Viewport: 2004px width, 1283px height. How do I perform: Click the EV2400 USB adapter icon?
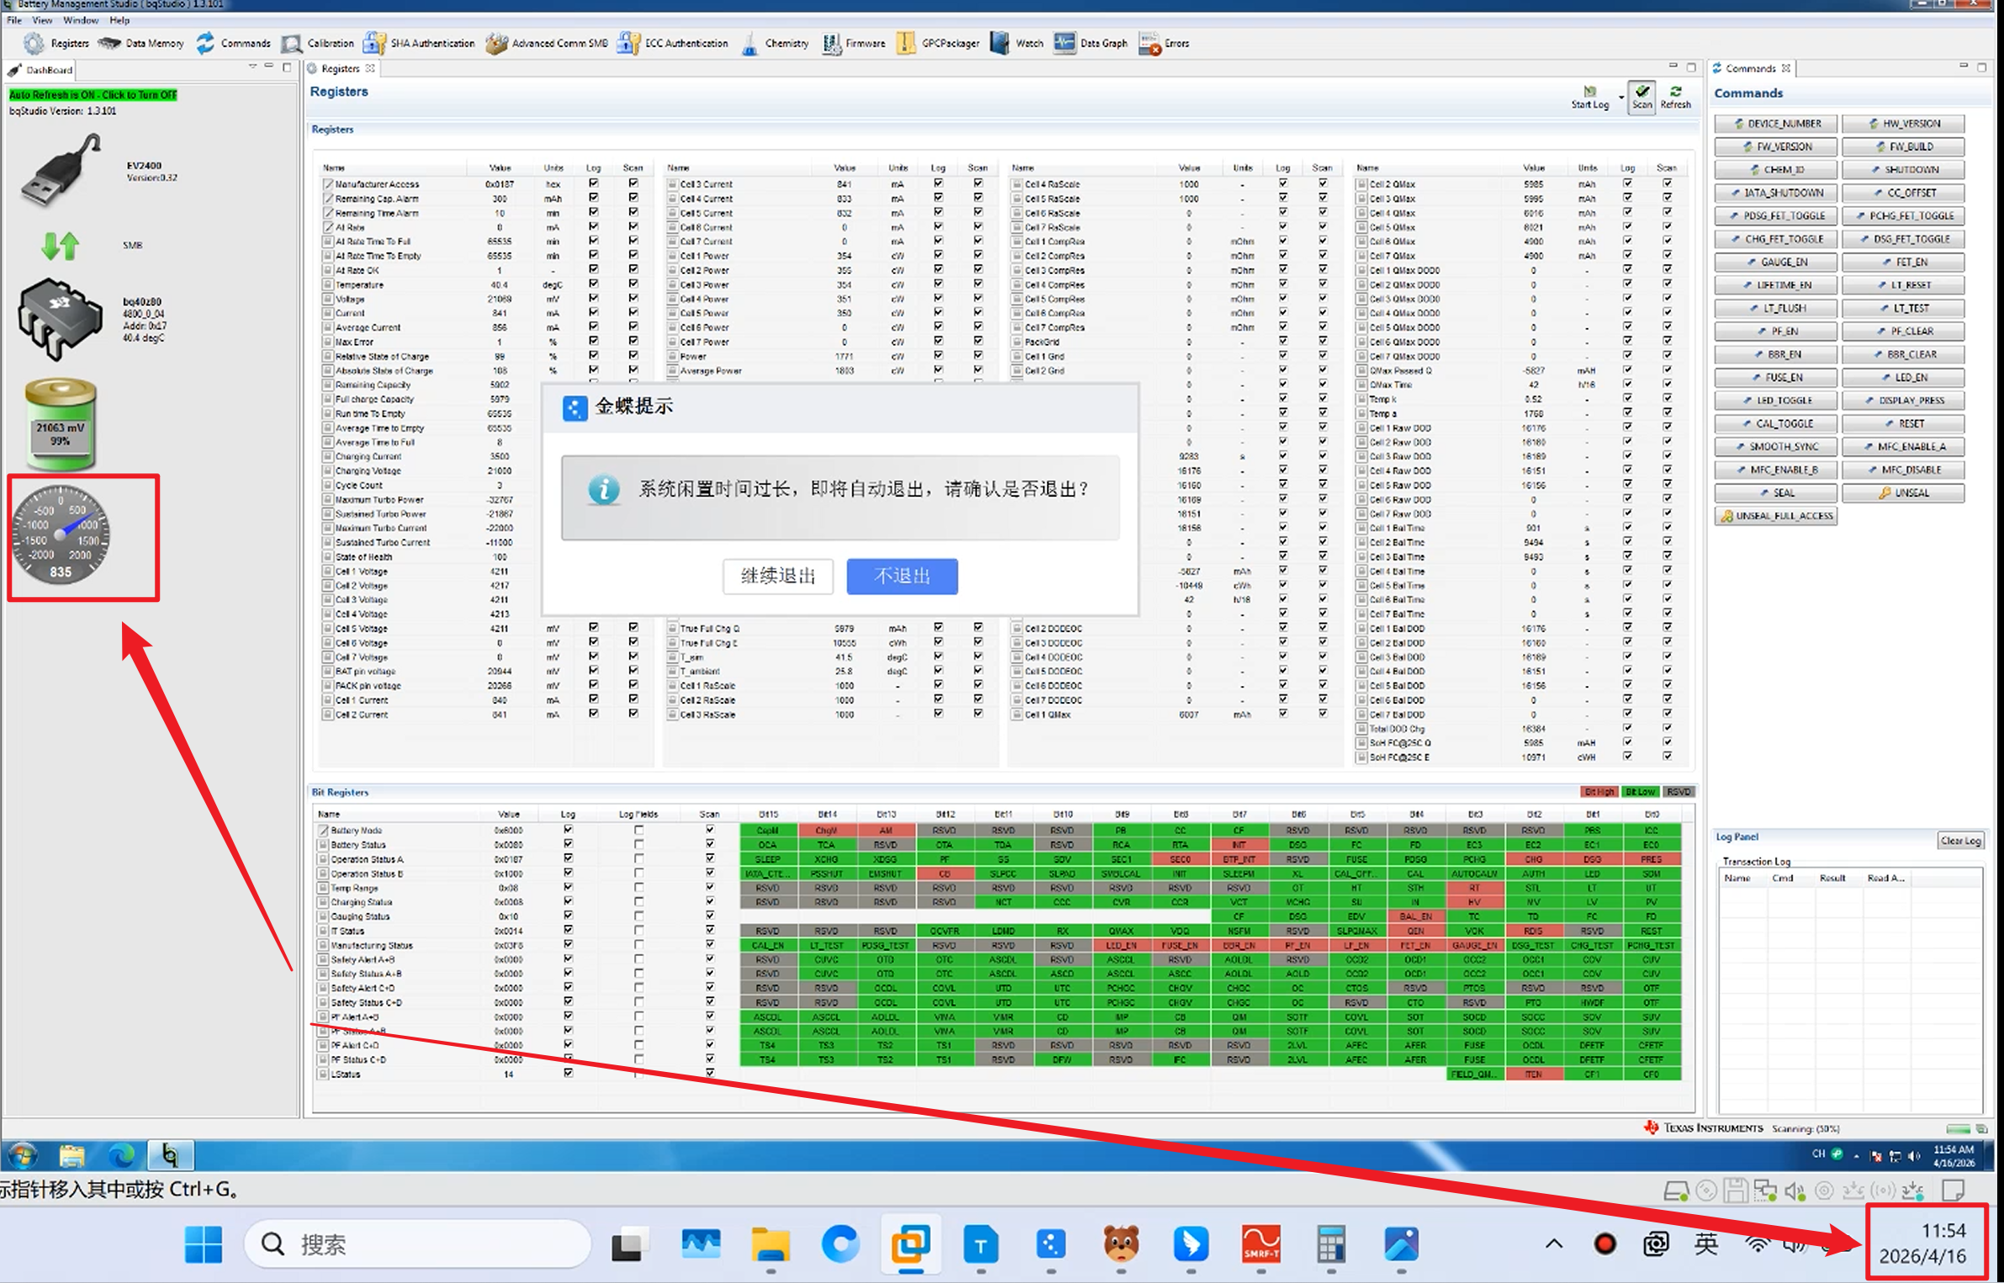coord(61,172)
